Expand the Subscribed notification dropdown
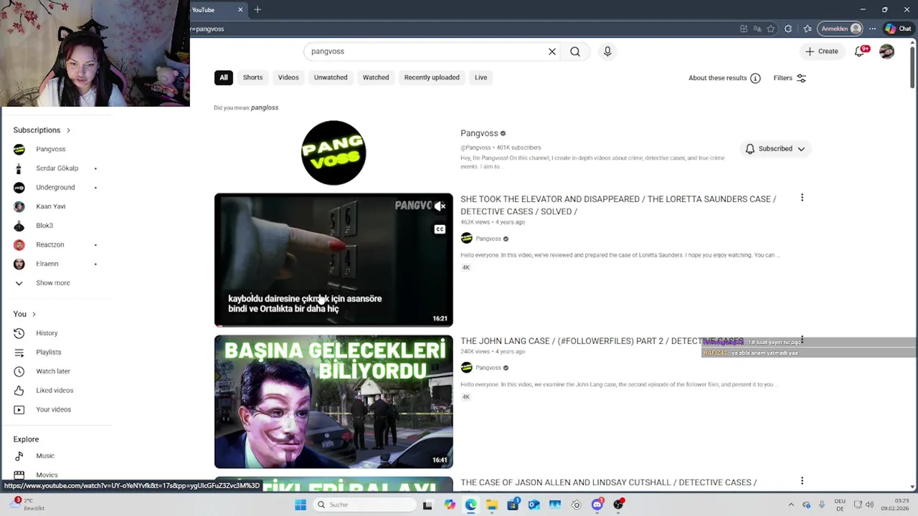 pos(775,148)
